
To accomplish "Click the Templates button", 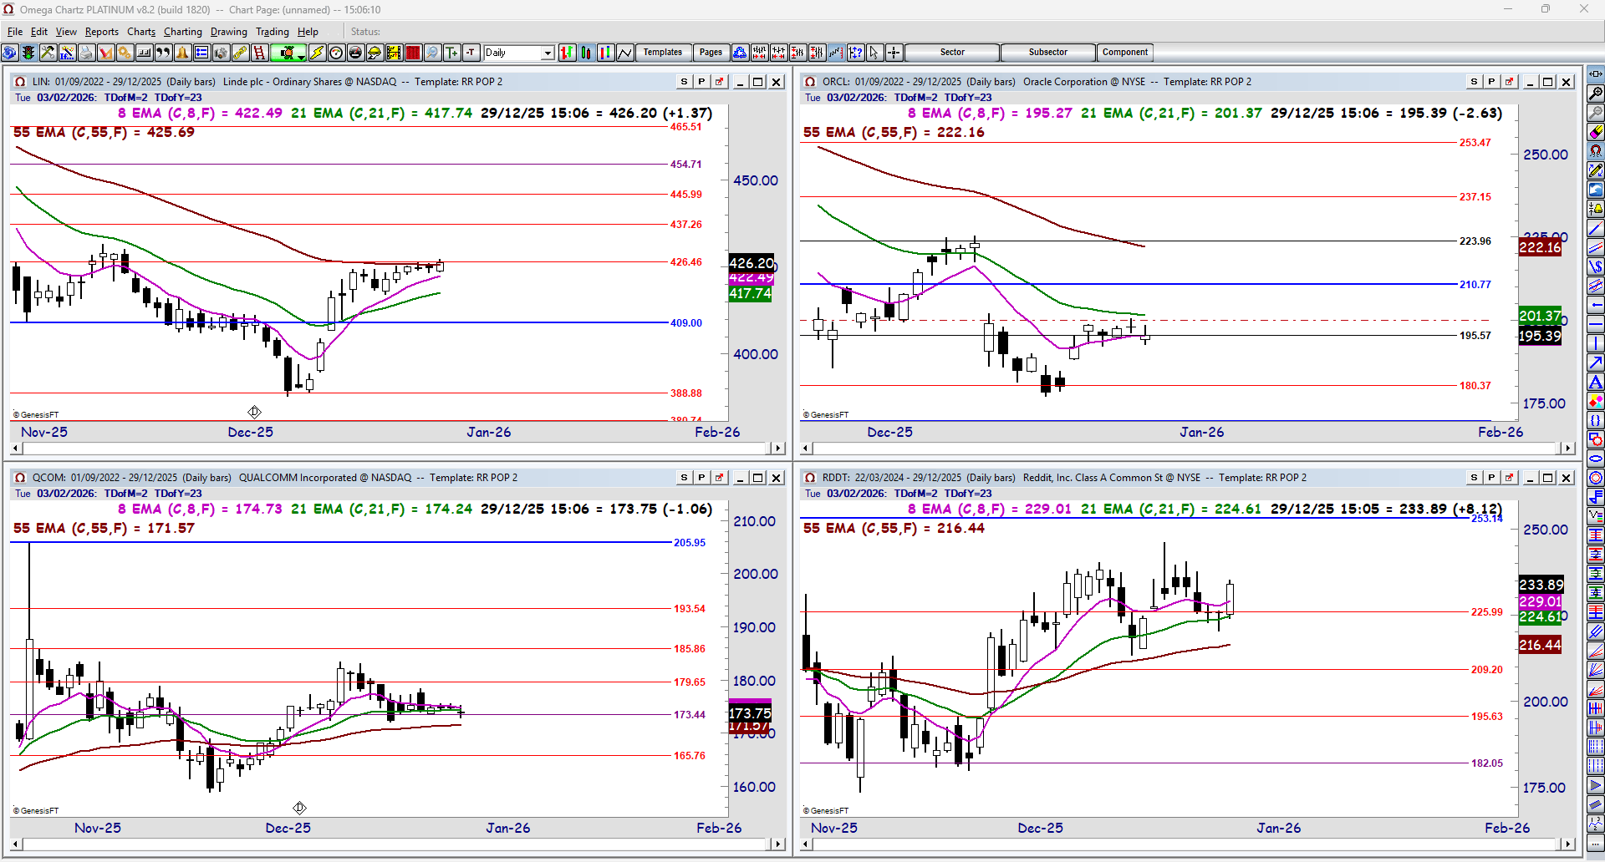I will click(663, 53).
